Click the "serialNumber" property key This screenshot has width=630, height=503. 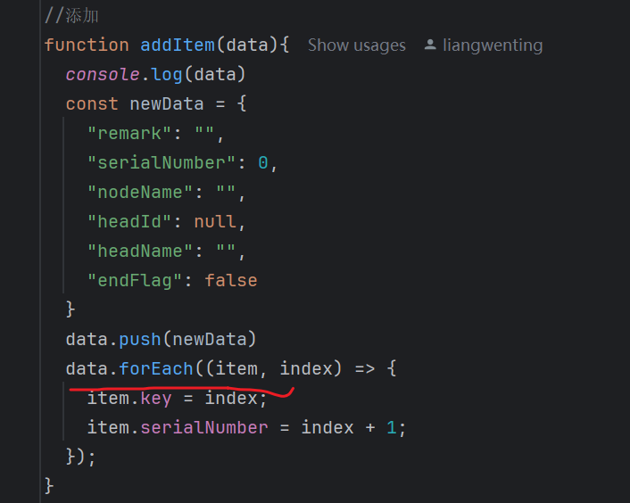(162, 162)
